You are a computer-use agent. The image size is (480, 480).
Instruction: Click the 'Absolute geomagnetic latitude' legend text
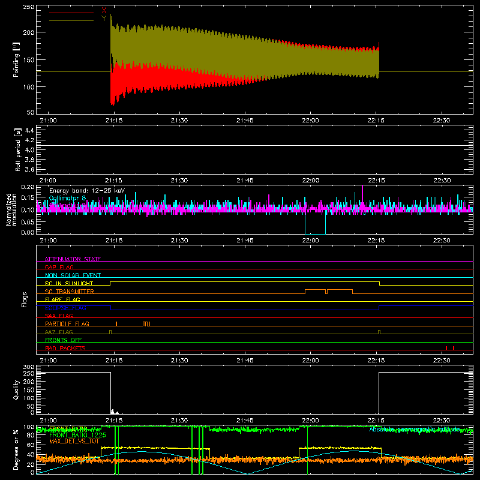click(x=415, y=429)
